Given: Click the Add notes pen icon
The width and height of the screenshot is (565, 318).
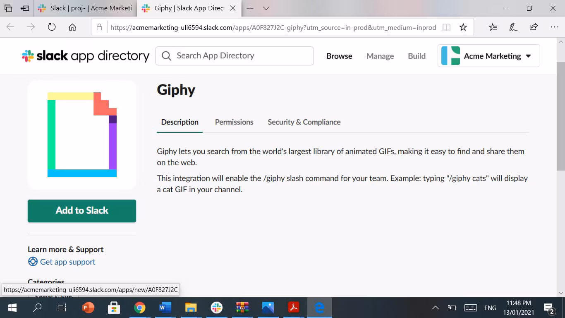Looking at the screenshot, I should tap(513, 27).
